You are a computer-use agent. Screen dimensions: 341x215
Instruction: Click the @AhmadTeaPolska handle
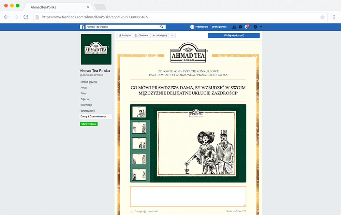pyautogui.click(x=91, y=75)
